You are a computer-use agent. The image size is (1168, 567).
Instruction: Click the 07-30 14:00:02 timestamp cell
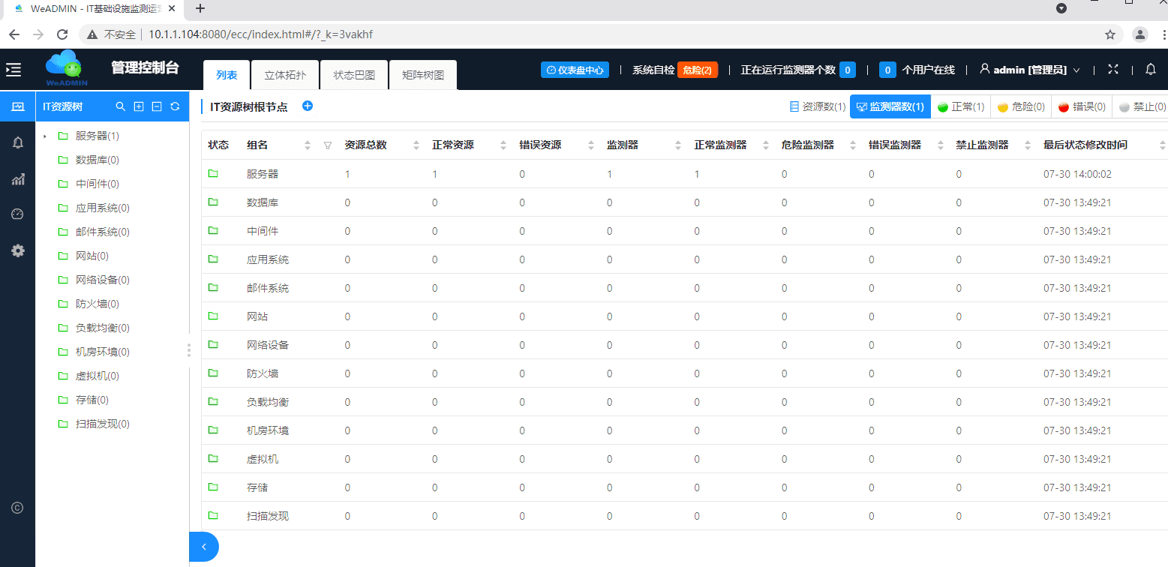tap(1077, 174)
